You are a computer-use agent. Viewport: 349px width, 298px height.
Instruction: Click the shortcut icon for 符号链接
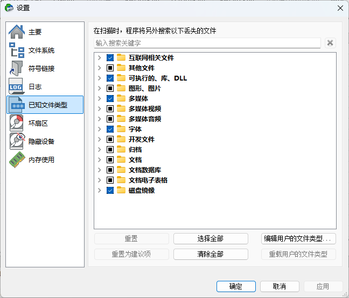pos(17,68)
